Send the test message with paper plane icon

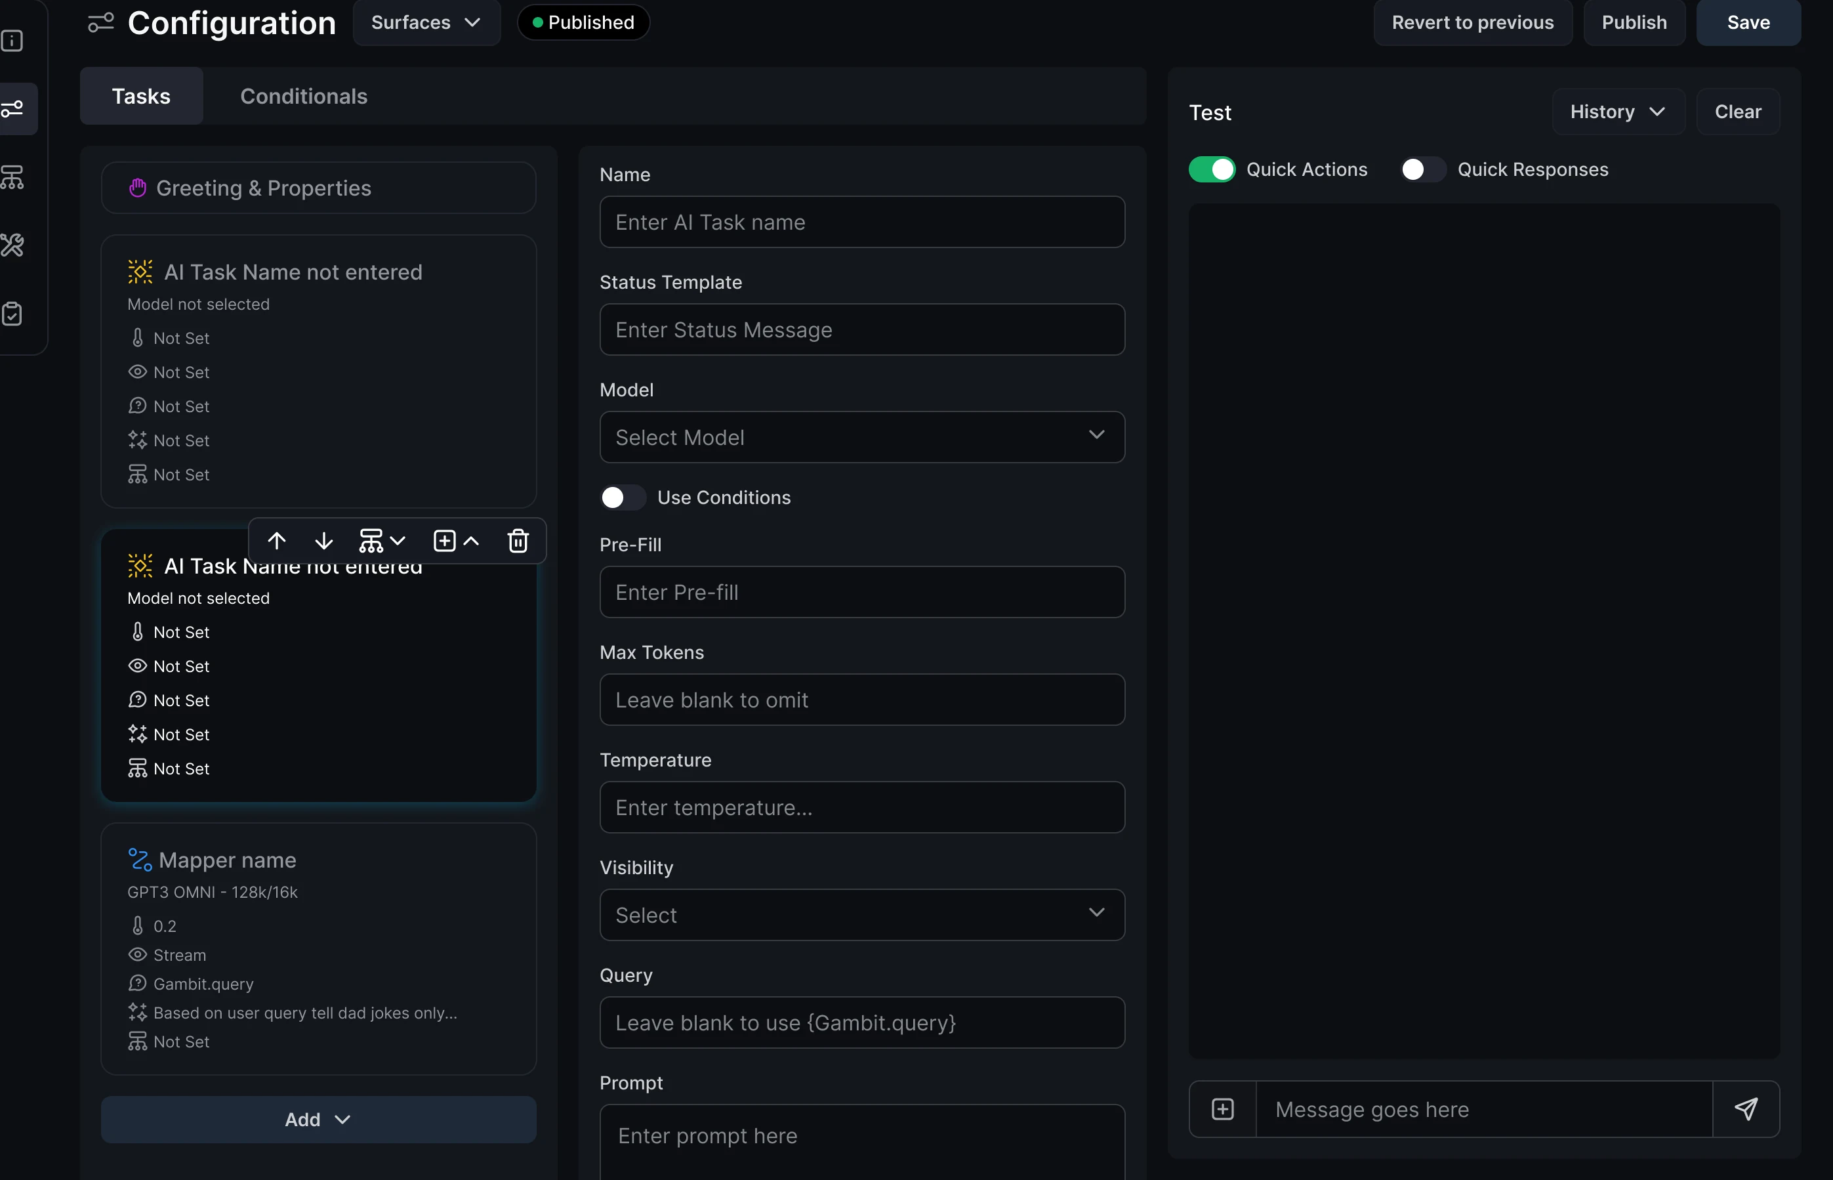1746,1108
